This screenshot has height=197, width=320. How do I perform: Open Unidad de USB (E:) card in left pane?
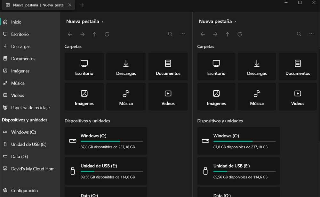click(x=106, y=171)
